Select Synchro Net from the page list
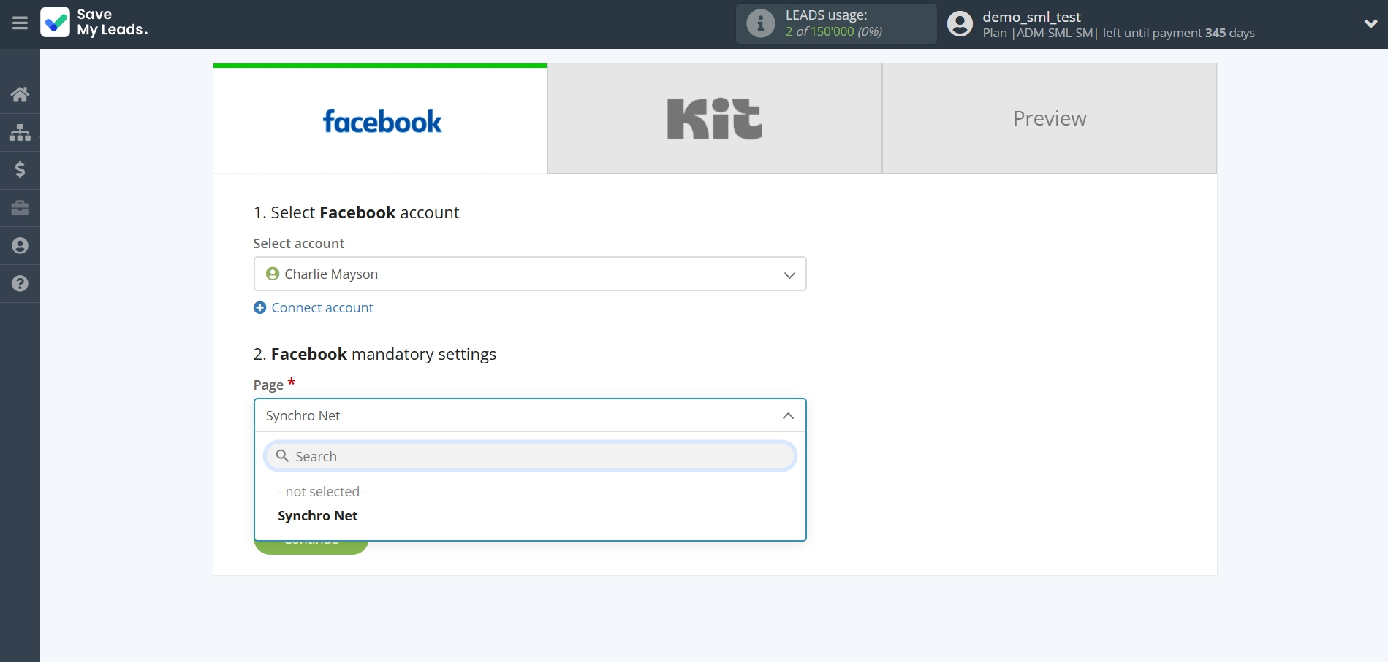Image resolution: width=1388 pixels, height=662 pixels. point(317,515)
